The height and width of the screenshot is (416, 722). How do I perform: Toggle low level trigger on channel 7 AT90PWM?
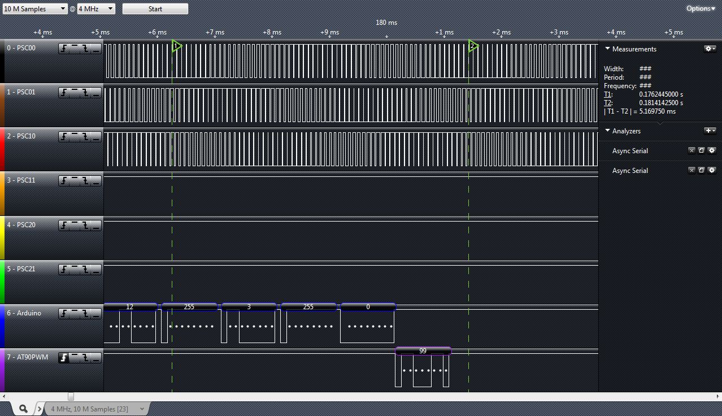[96, 358]
